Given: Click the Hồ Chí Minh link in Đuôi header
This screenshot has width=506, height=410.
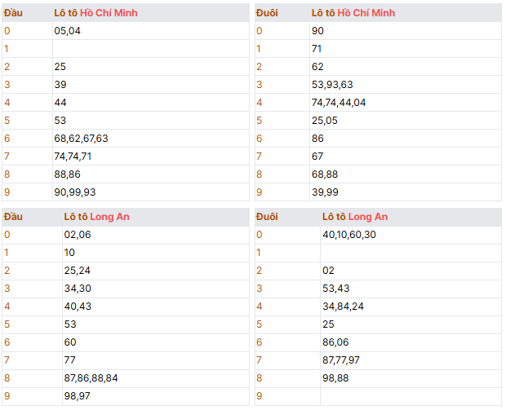Looking at the screenshot, I should click(366, 13).
